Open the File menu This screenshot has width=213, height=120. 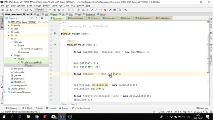[x=2, y=6]
